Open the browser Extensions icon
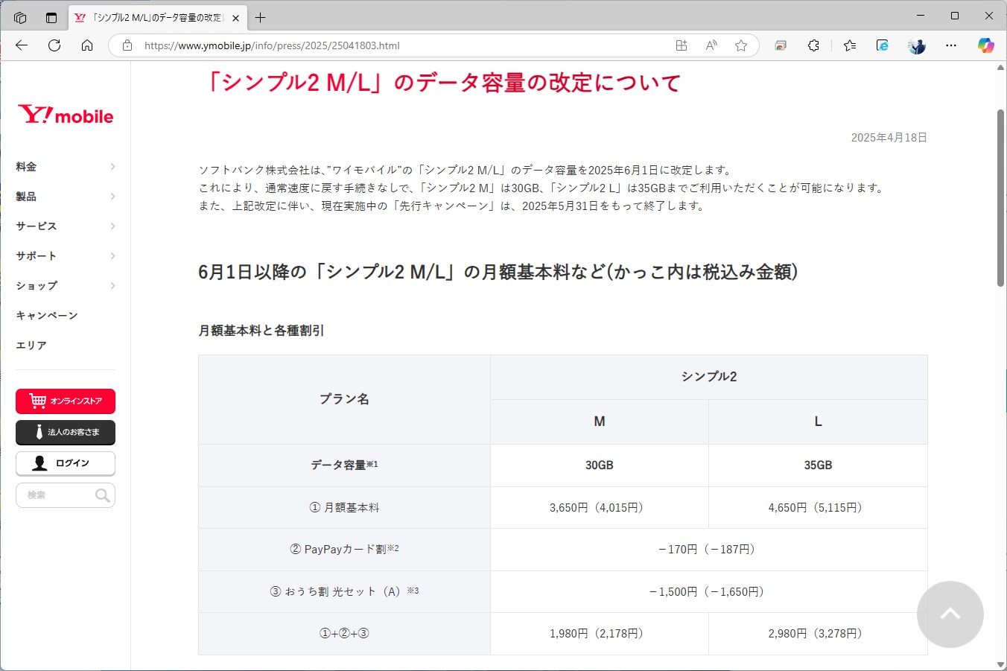The height and width of the screenshot is (671, 1007). pos(813,45)
